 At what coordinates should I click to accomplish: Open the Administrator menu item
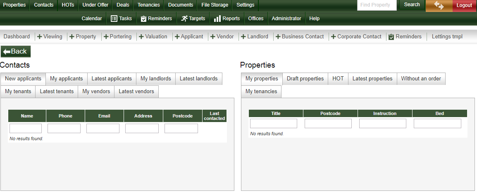tap(286, 19)
